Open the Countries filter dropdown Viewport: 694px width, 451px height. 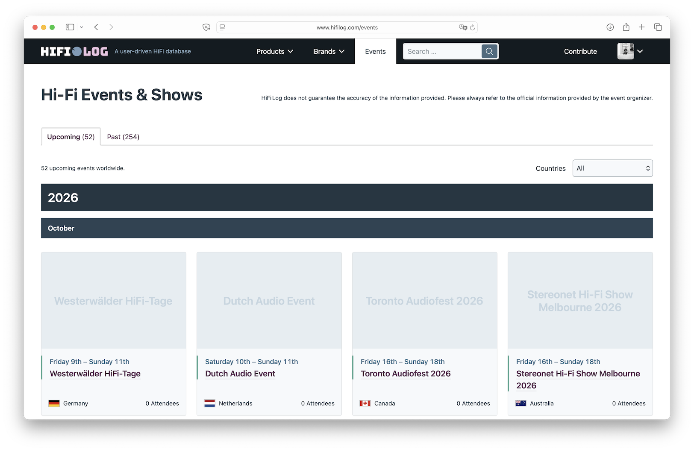point(612,168)
